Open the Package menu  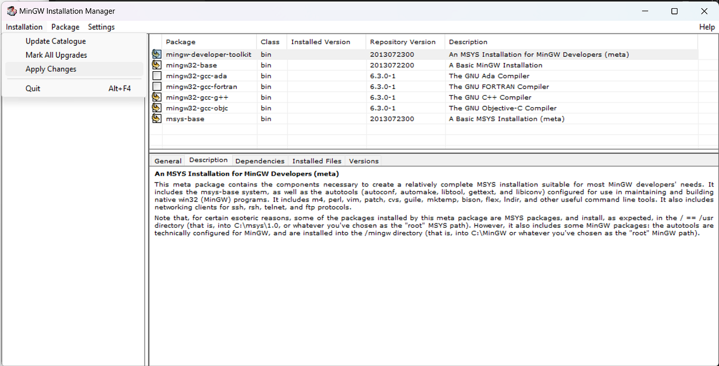pyautogui.click(x=65, y=27)
